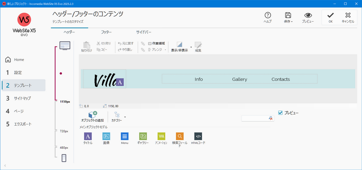Click the Copy (コピー) toolbar item
Image resolution: width=362 pixels, height=170 pixels.
coord(102,50)
